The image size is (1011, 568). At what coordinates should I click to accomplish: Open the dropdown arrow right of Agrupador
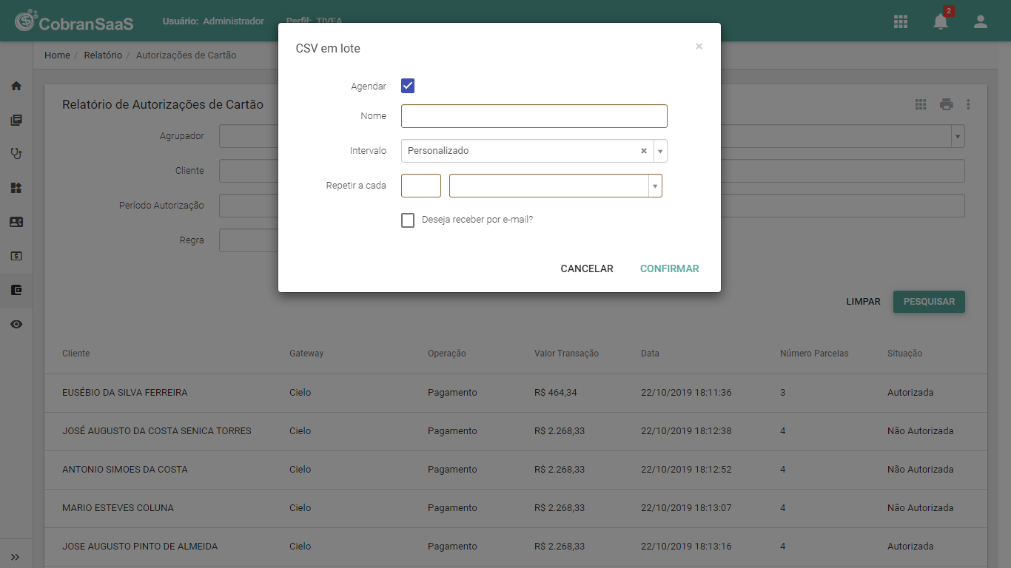(958, 136)
